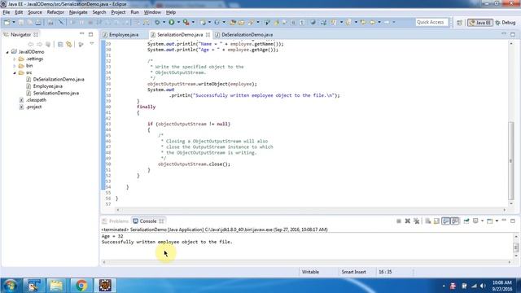Close the SerializationDemo.java editor tab
The width and height of the screenshot is (521, 293).
(x=208, y=34)
